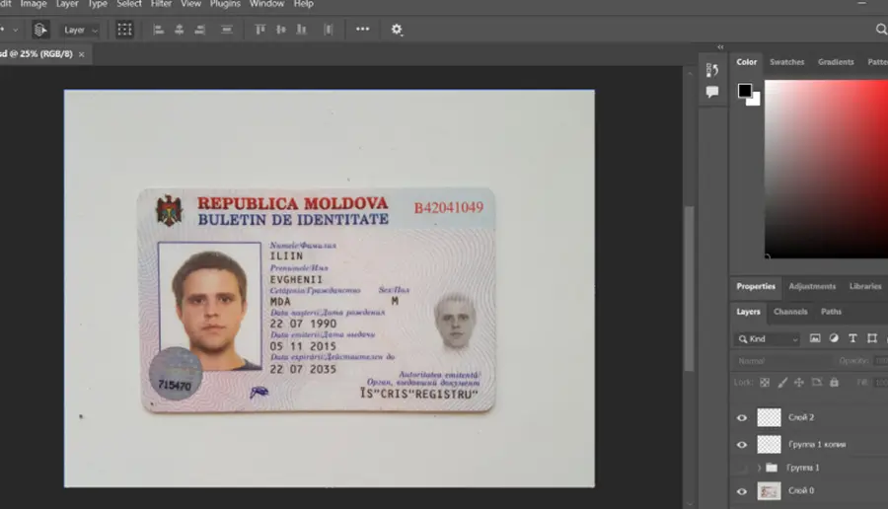Filter layers by type (T) icon
The width and height of the screenshot is (888, 509).
point(852,338)
